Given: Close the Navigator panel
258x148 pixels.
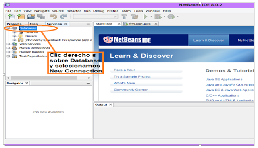Looking at the screenshot, I should tap(27, 83).
